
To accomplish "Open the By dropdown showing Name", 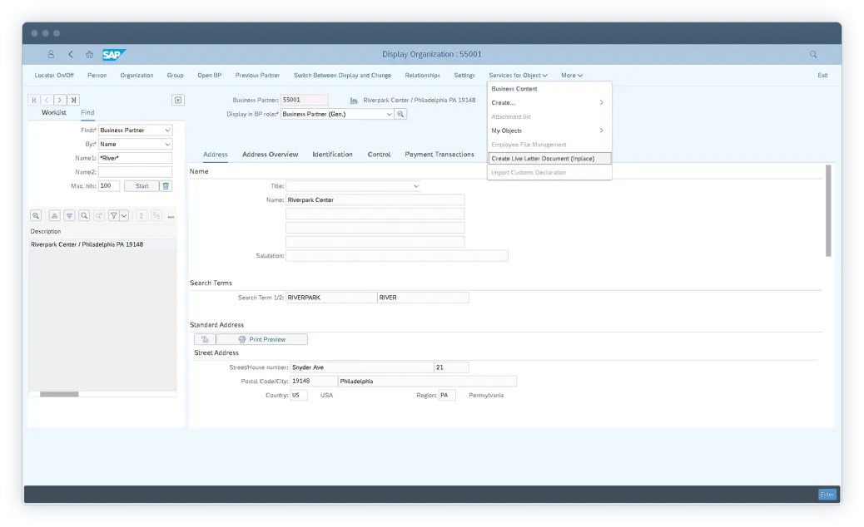I will click(134, 144).
